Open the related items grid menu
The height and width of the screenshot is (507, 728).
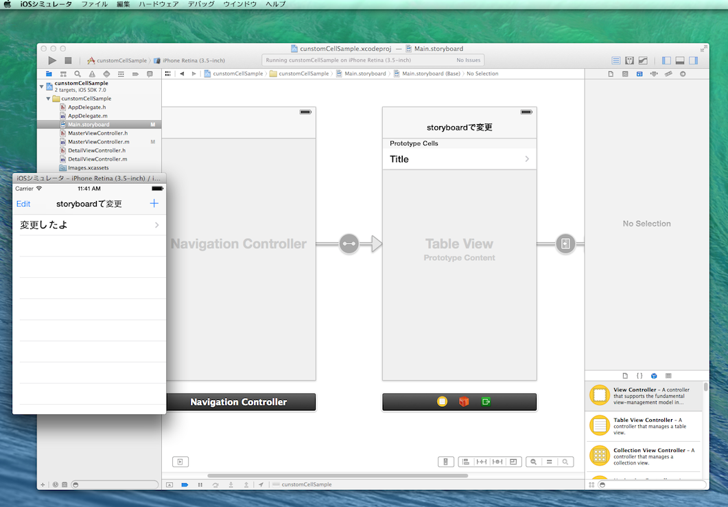click(167, 73)
